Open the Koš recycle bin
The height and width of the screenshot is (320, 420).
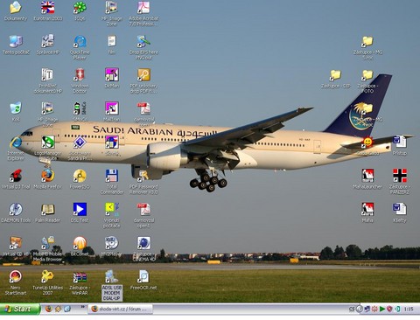tap(16, 108)
